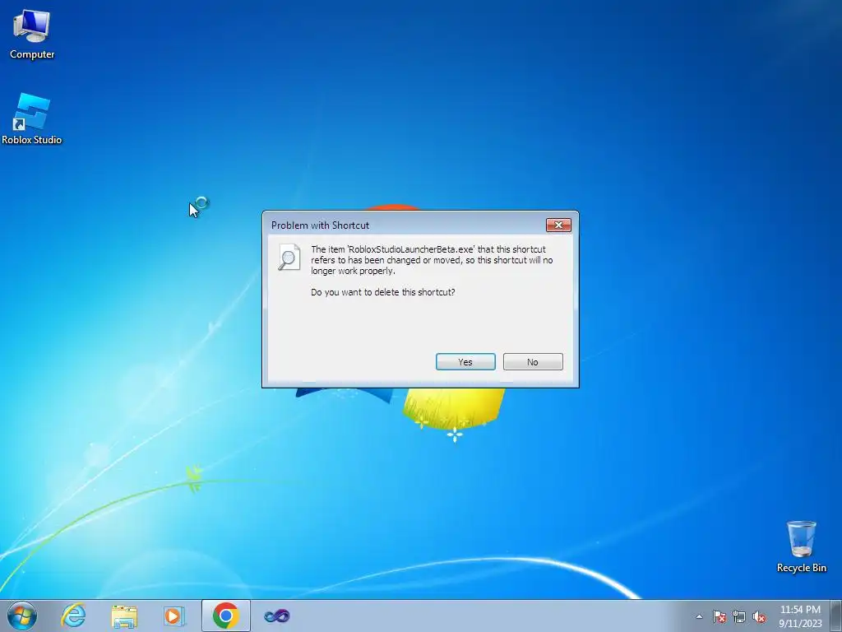842x632 pixels.
Task: Launch Internet Explorer from the taskbar
Action: (73, 616)
